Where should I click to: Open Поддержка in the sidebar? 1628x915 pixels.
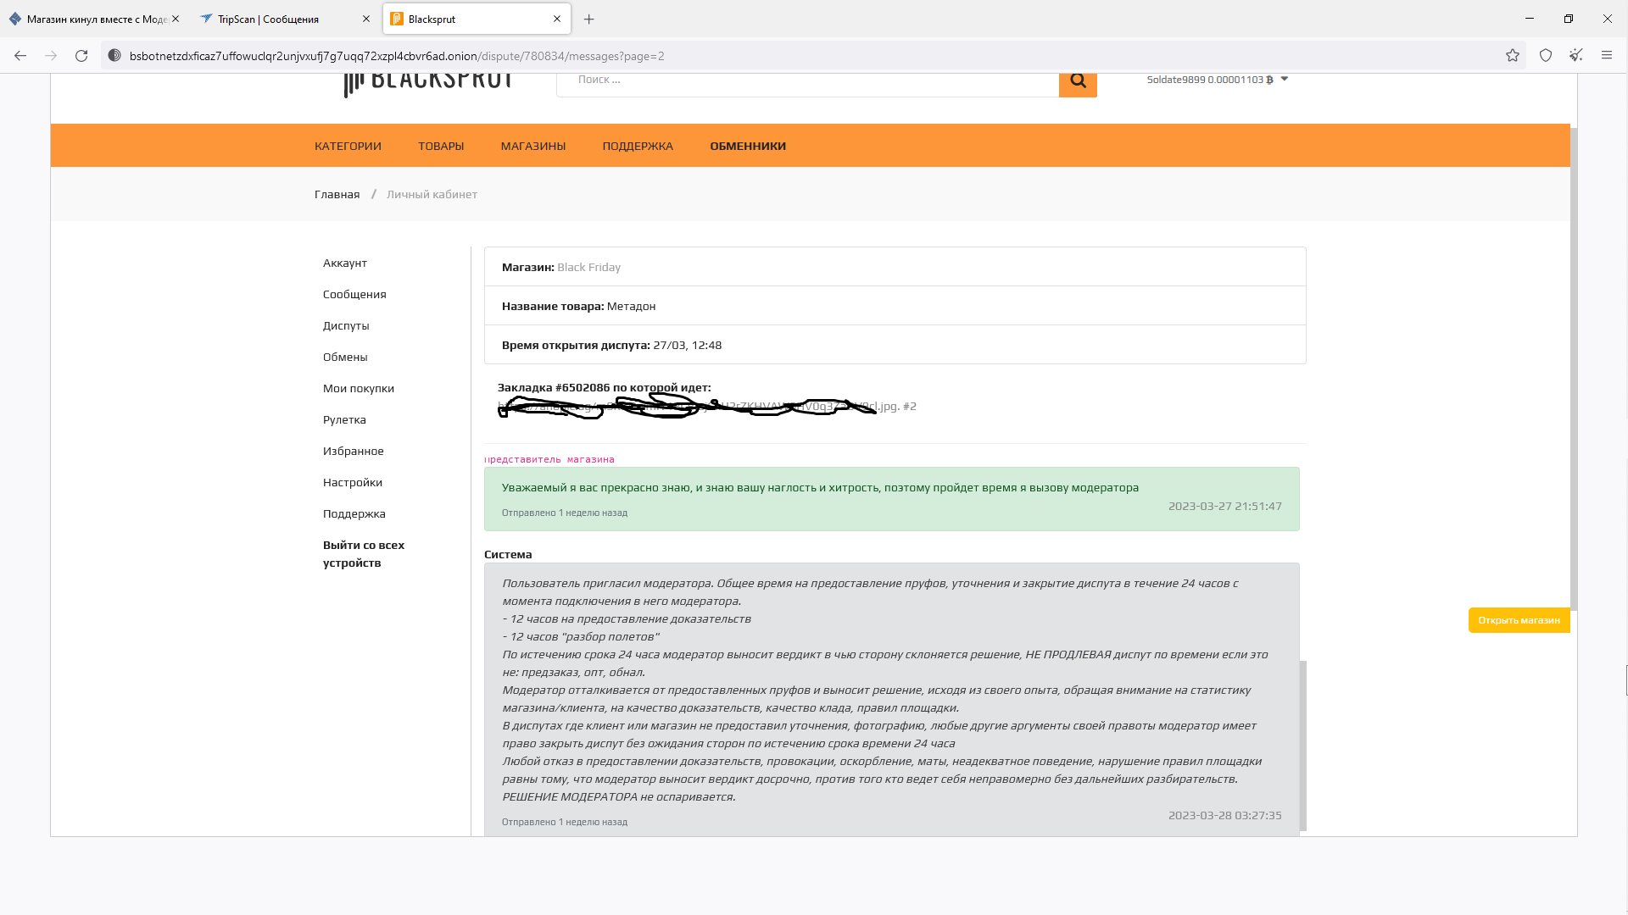(354, 513)
